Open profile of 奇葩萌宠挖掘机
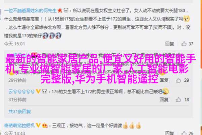 tap(20, 125)
